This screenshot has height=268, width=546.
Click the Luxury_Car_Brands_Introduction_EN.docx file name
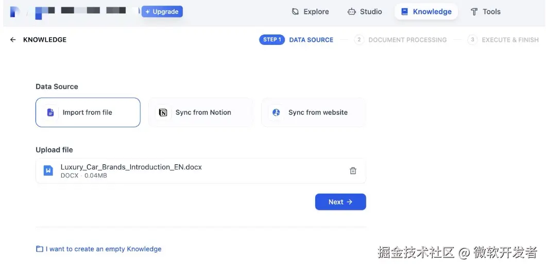pyautogui.click(x=131, y=167)
